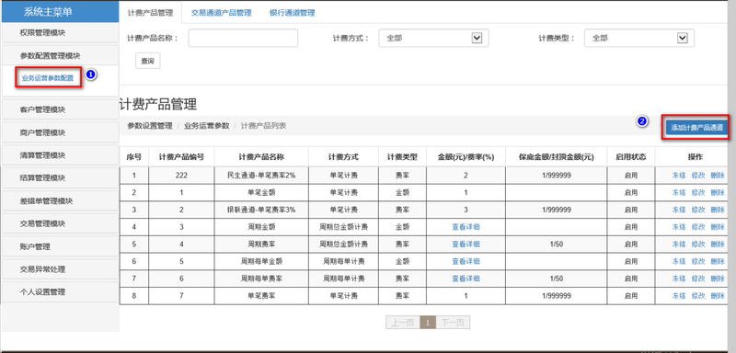The image size is (736, 353).
Task: View details (查看详细) for 周期金额
Action: [466, 227]
